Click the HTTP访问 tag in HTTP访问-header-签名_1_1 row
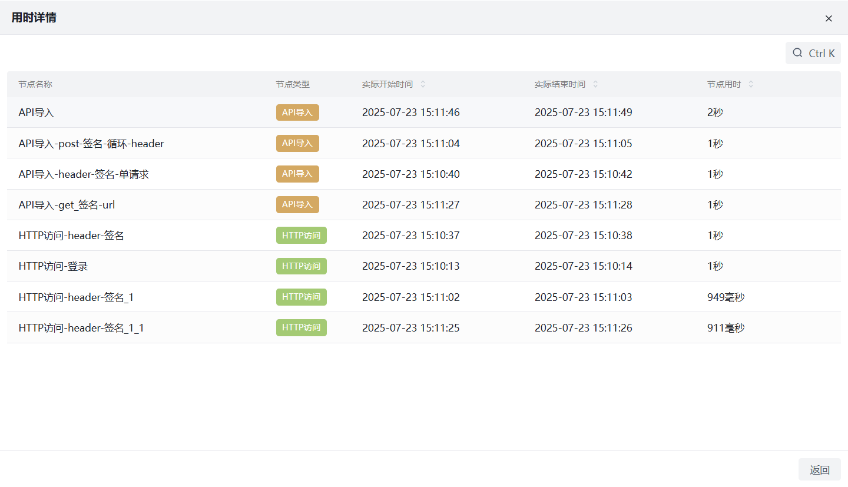This screenshot has width=848, height=487. pyautogui.click(x=302, y=327)
